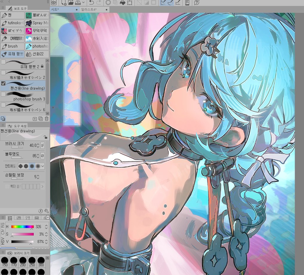This screenshot has width=304, height=275.
Task: Toggle the snap to special ruler icon
Action: [x=170, y=2]
